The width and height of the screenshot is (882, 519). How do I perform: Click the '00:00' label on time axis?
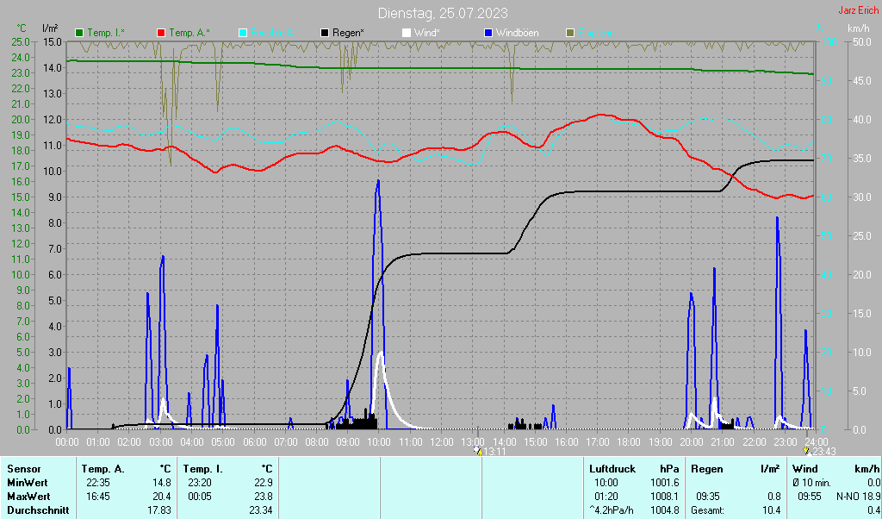click(67, 442)
